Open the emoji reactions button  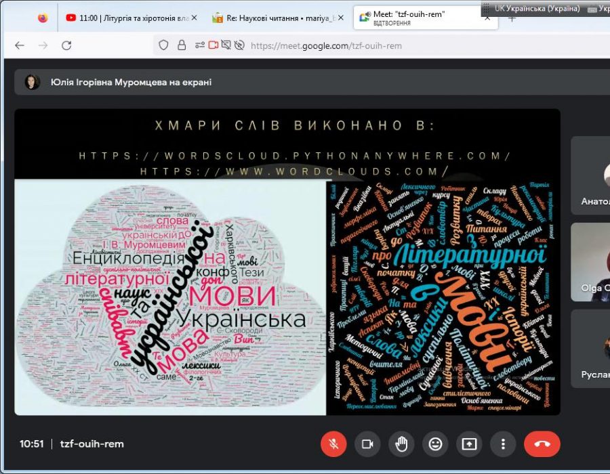coord(435,444)
